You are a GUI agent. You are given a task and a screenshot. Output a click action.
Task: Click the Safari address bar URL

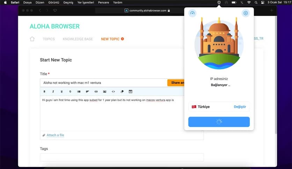[x=148, y=10]
